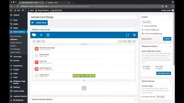Click Move to Trash link

(x=146, y=39)
